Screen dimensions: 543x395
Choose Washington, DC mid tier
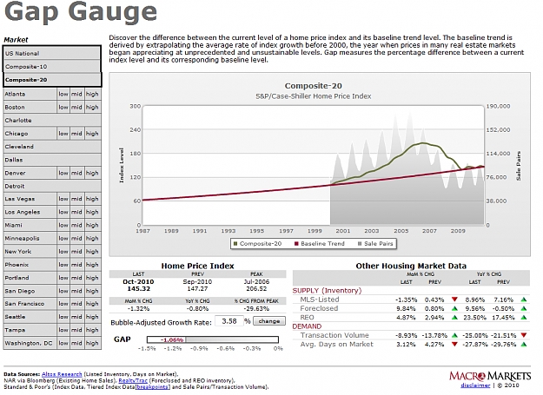click(x=76, y=343)
